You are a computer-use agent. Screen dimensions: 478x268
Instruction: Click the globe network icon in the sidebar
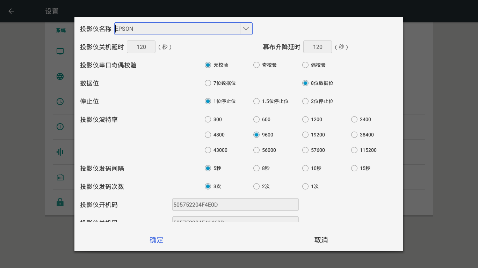pos(60,76)
